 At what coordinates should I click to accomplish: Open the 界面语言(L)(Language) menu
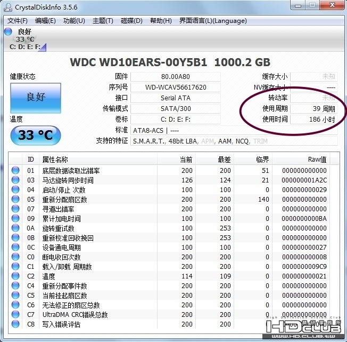pyautogui.click(x=213, y=21)
